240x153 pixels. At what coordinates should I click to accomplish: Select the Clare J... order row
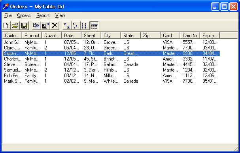pyautogui.click(x=111, y=48)
